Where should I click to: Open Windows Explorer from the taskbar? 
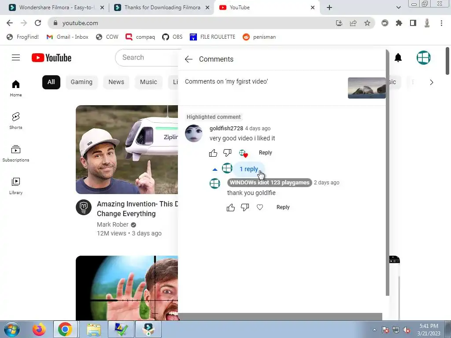(94, 329)
